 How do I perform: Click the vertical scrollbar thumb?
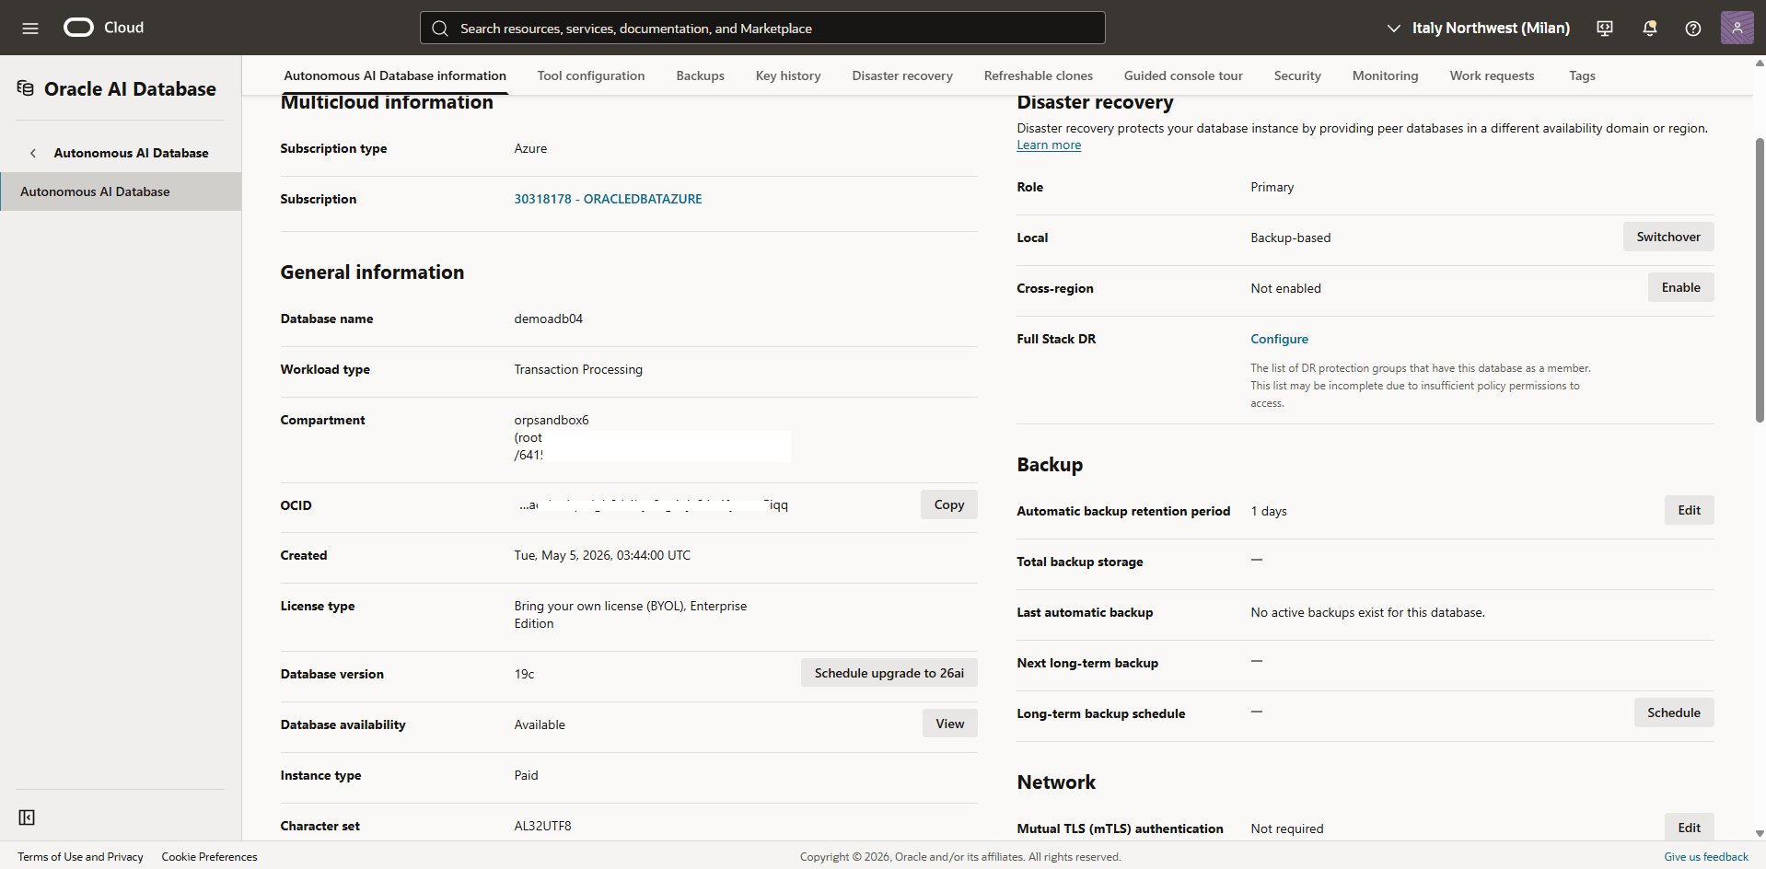(x=1760, y=281)
